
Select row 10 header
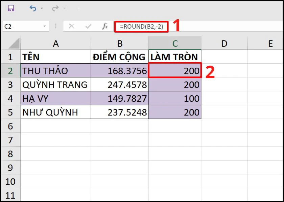point(10,181)
